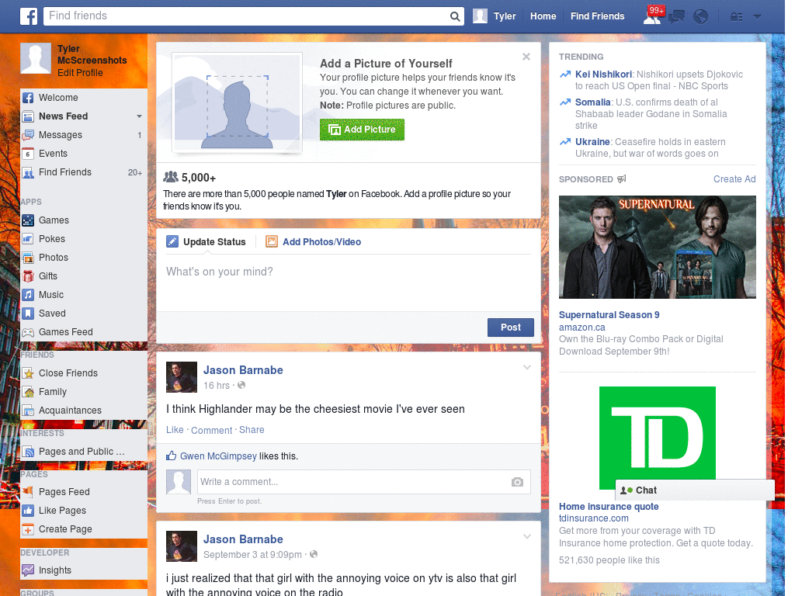Open Somalia trending topic

pos(592,102)
